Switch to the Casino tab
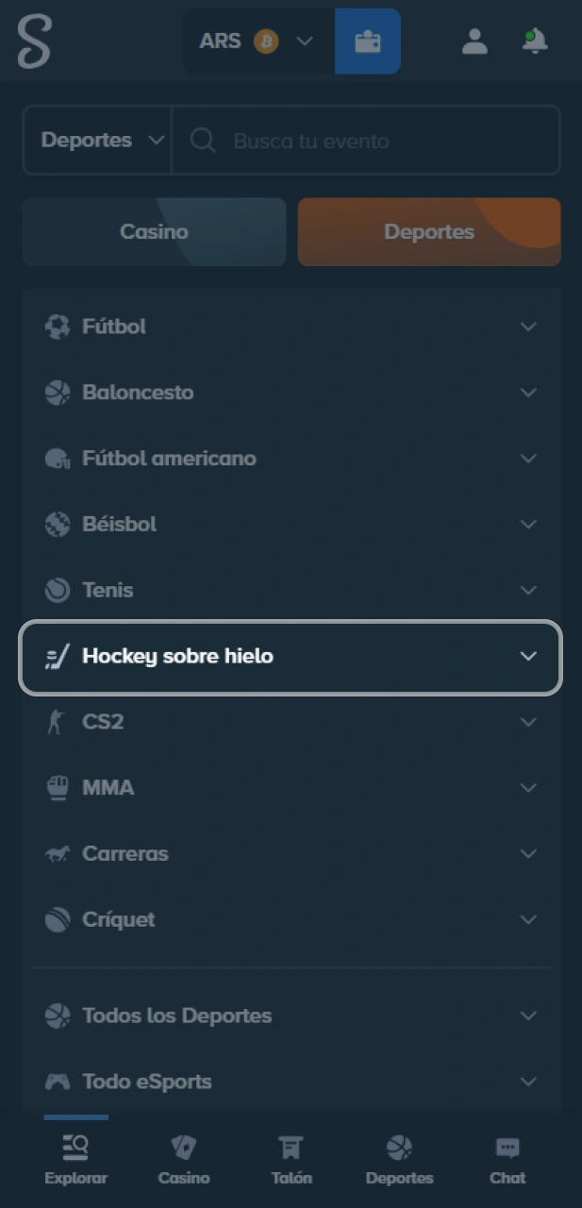 coord(154,231)
